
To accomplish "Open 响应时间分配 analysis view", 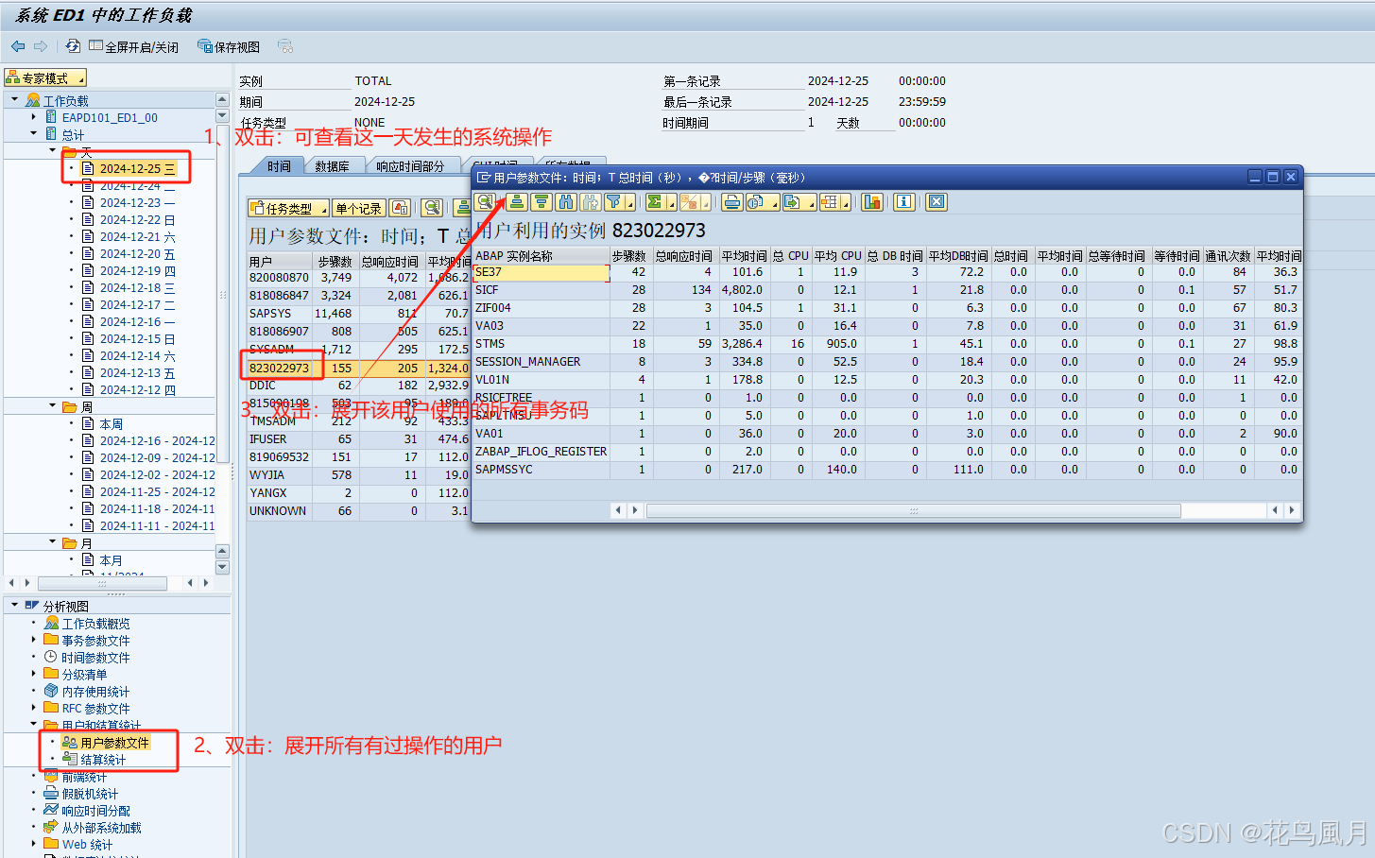I will (95, 811).
